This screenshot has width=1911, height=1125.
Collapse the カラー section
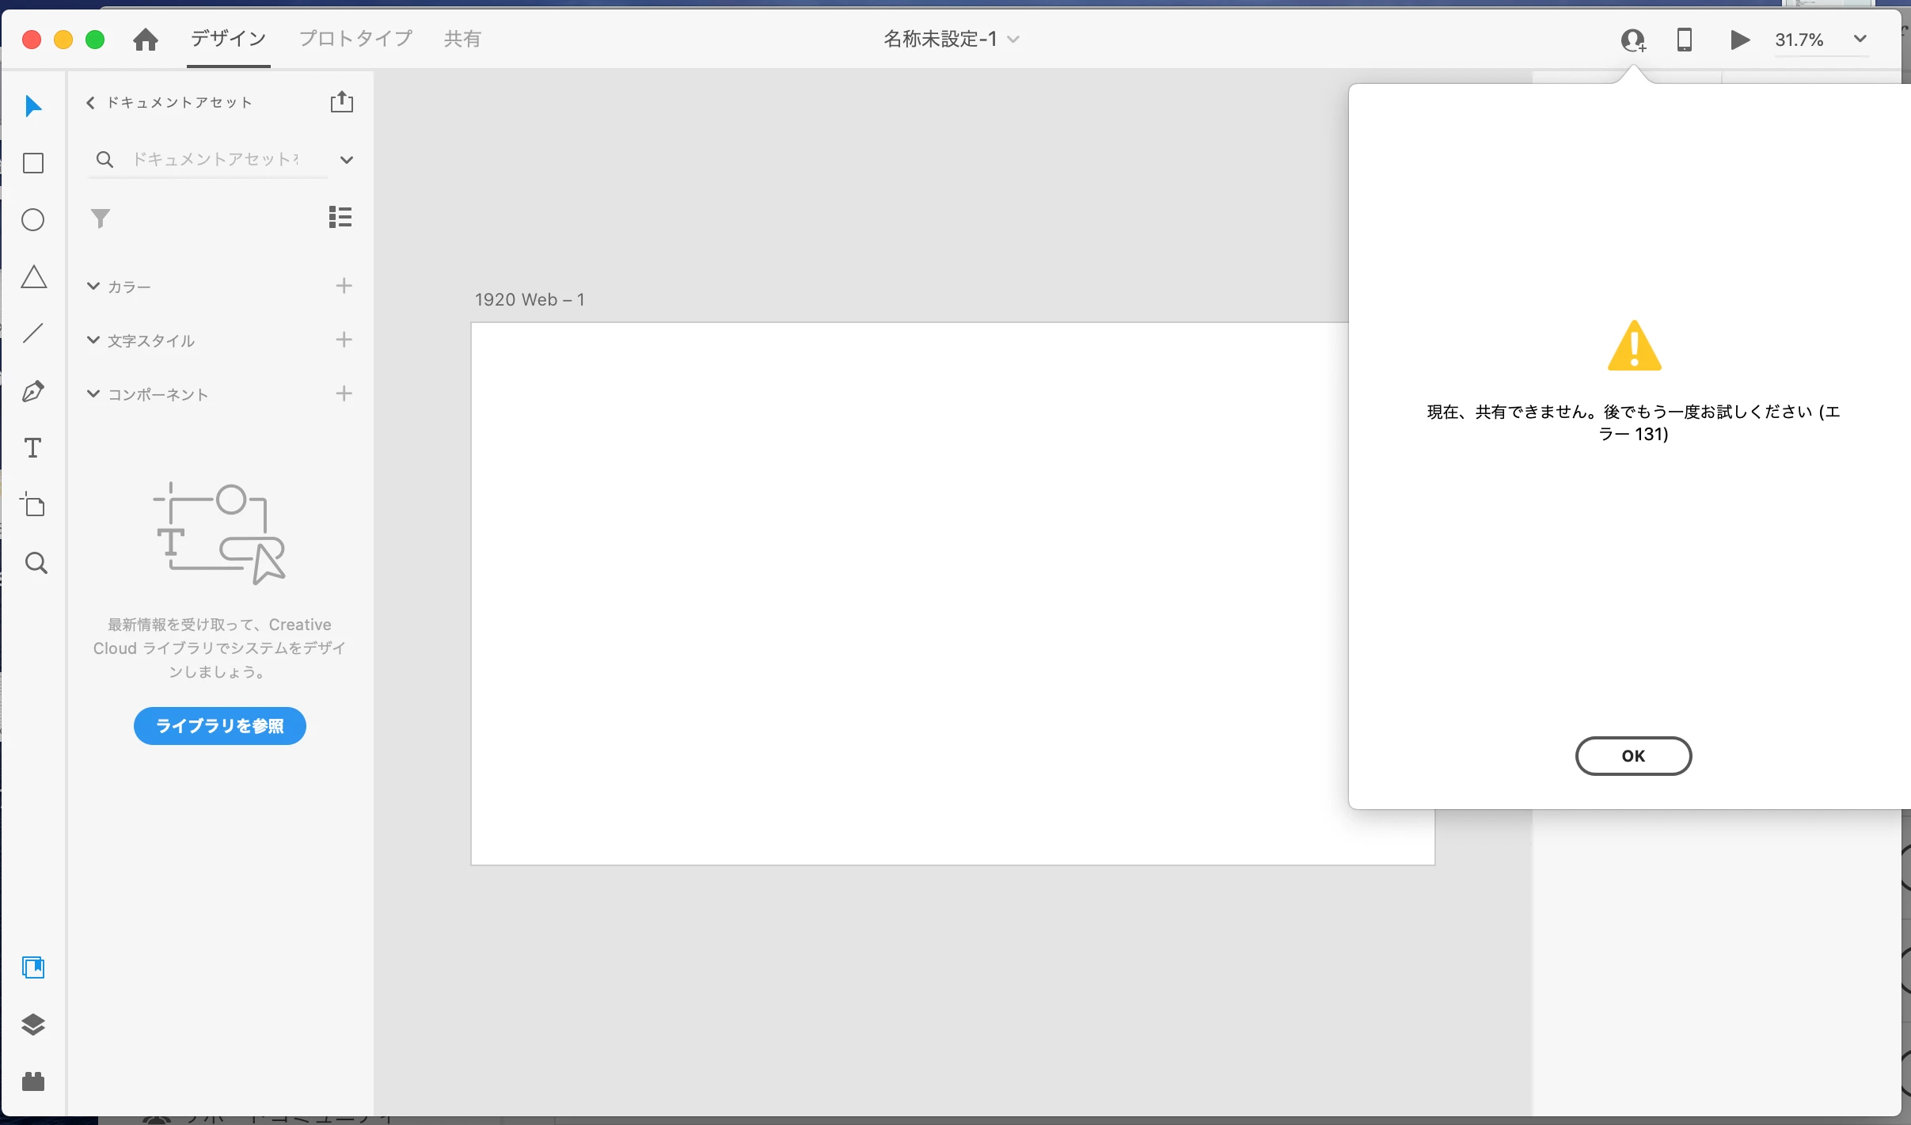(x=93, y=286)
